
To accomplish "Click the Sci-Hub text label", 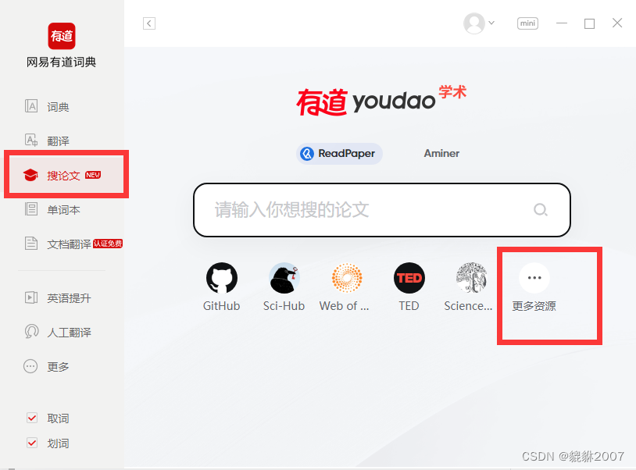I will (x=284, y=306).
